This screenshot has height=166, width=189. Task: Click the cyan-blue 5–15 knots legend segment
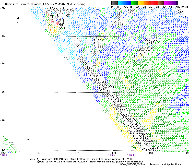pyautogui.click(x=124, y=3)
